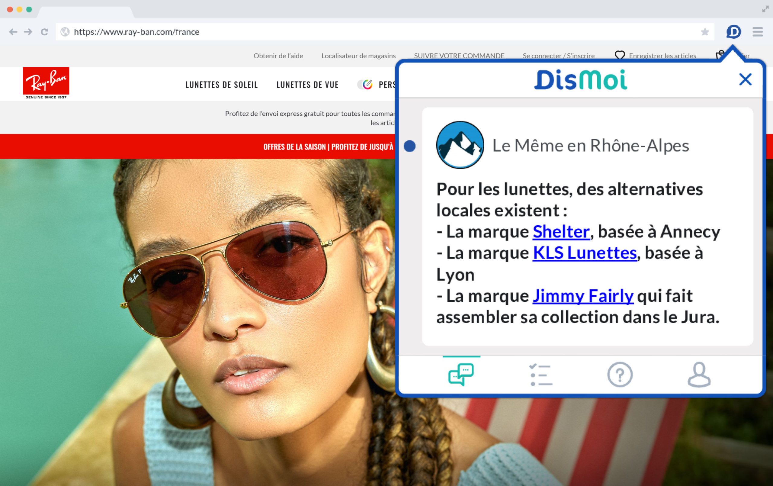
Task: Open the Shelter brand link
Action: (x=561, y=232)
